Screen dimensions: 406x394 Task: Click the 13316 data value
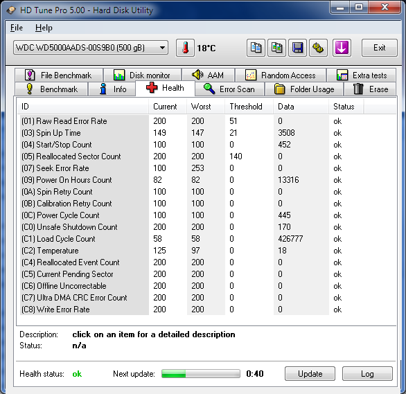(288, 180)
